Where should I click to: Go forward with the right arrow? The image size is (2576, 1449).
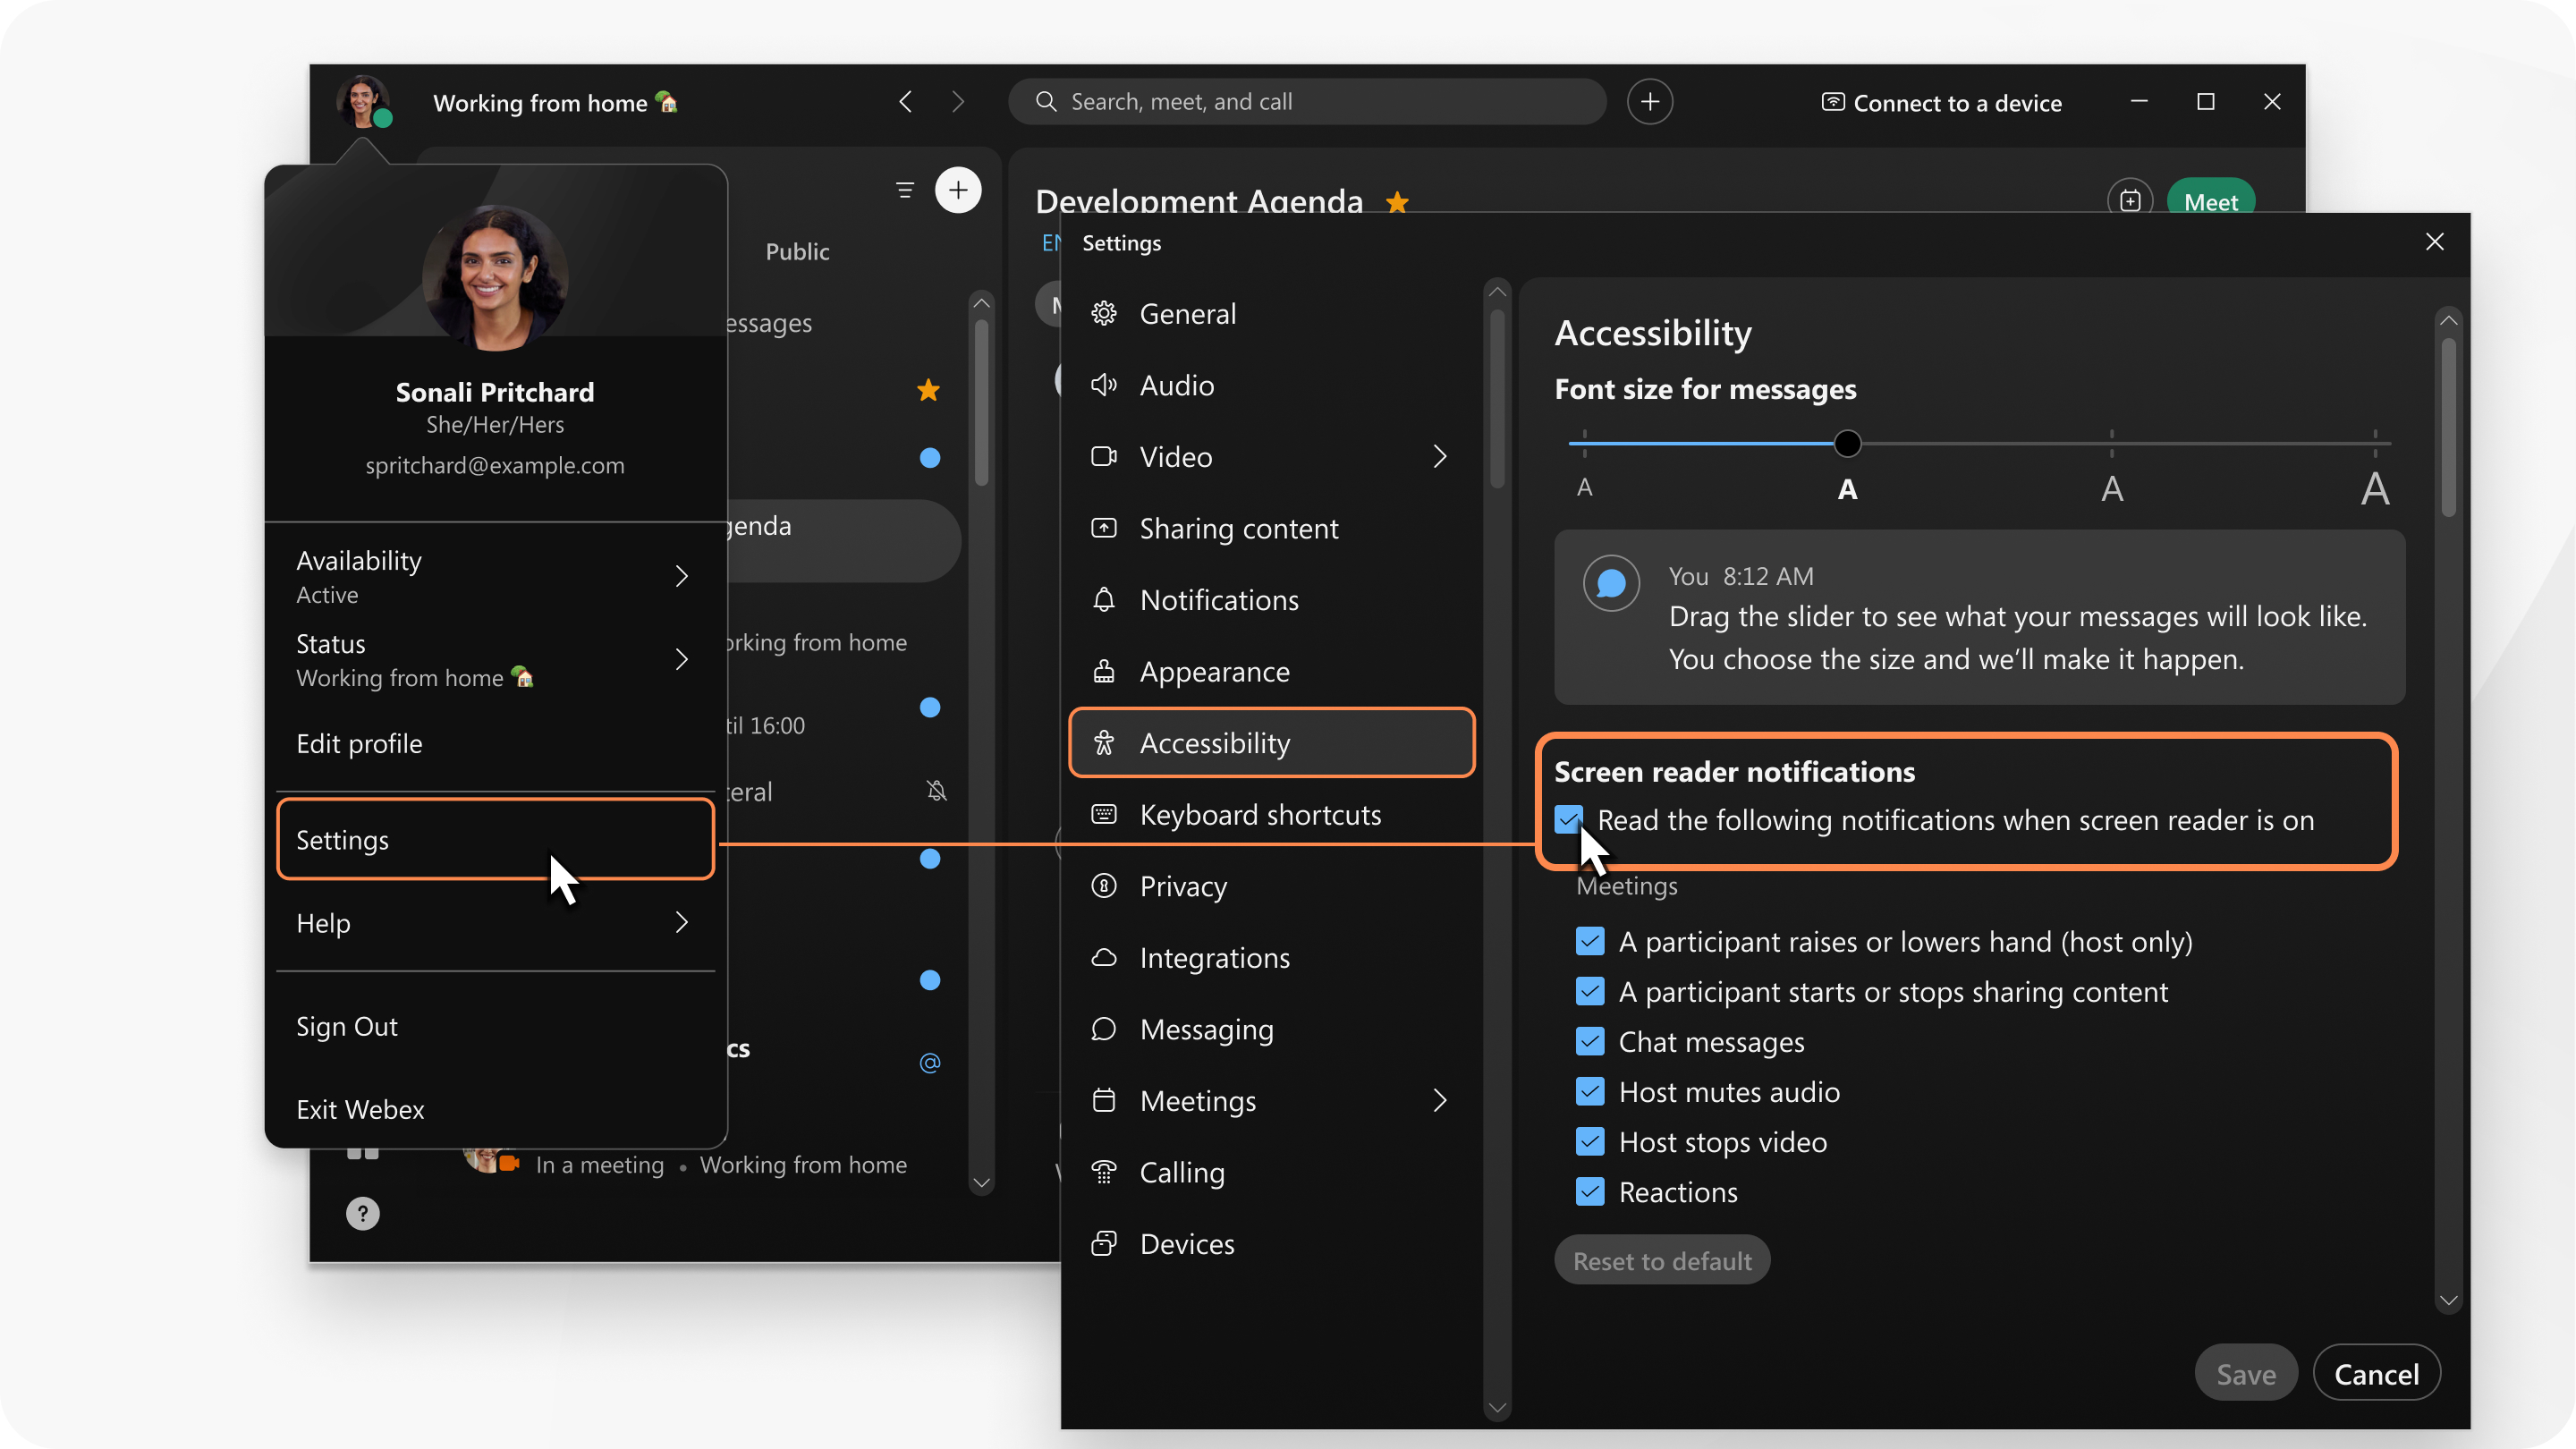[x=958, y=102]
